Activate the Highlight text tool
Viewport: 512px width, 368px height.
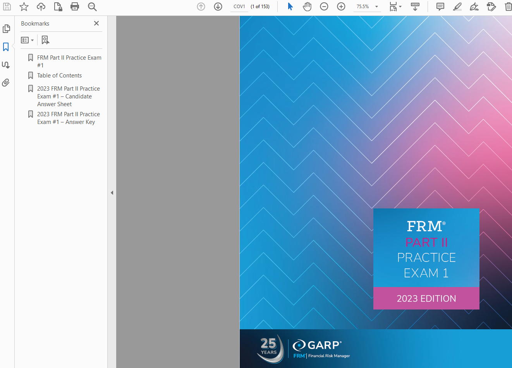457,7
